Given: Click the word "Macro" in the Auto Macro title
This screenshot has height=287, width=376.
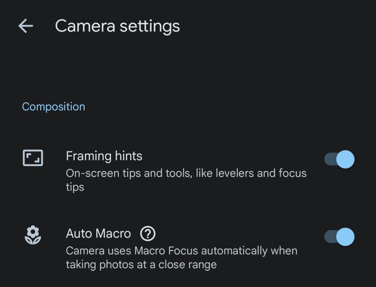Looking at the screenshot, I should pos(113,234).
